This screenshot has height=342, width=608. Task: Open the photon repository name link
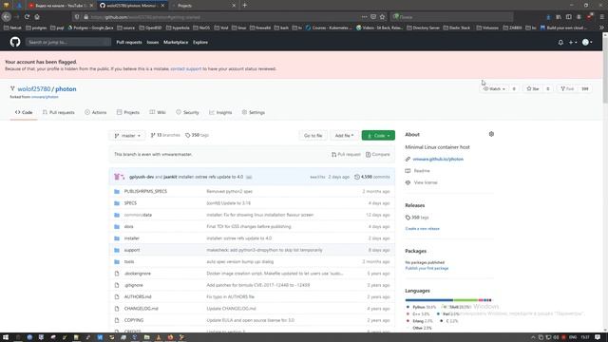[66, 88]
